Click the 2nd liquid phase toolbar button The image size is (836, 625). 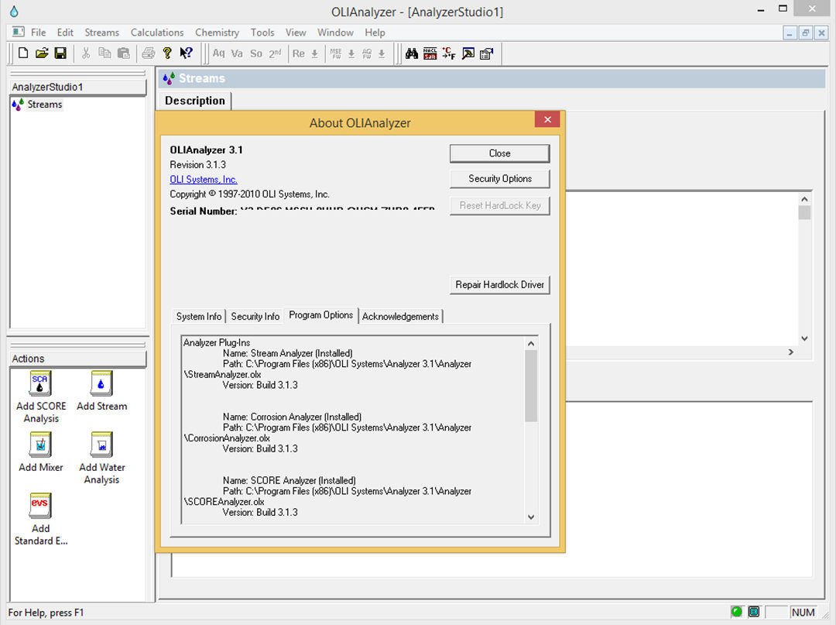tap(275, 53)
